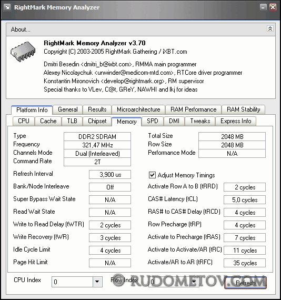
Task: Click the Refresh button
Action: point(245,283)
